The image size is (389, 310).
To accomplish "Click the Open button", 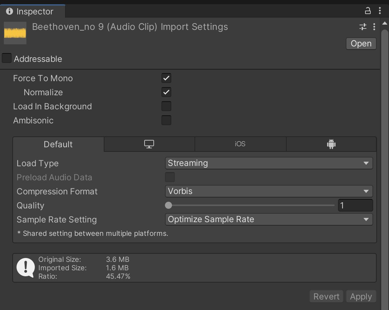I will [361, 44].
